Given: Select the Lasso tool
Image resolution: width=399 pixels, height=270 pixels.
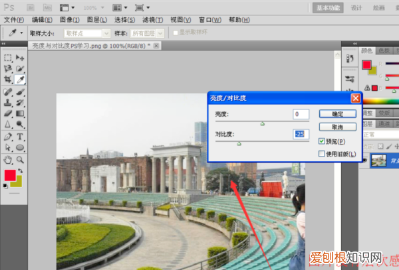Looking at the screenshot, I should click(8, 69).
